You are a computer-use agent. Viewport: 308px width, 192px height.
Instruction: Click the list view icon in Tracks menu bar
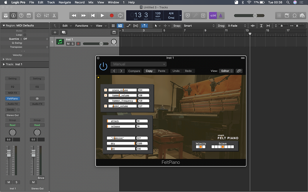click(120, 26)
